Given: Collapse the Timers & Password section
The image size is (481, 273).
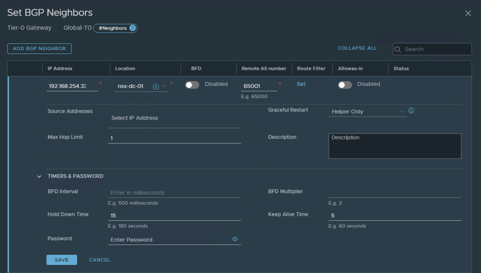Looking at the screenshot, I should [x=39, y=176].
